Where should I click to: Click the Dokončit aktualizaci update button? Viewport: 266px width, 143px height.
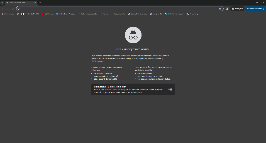(254, 9)
